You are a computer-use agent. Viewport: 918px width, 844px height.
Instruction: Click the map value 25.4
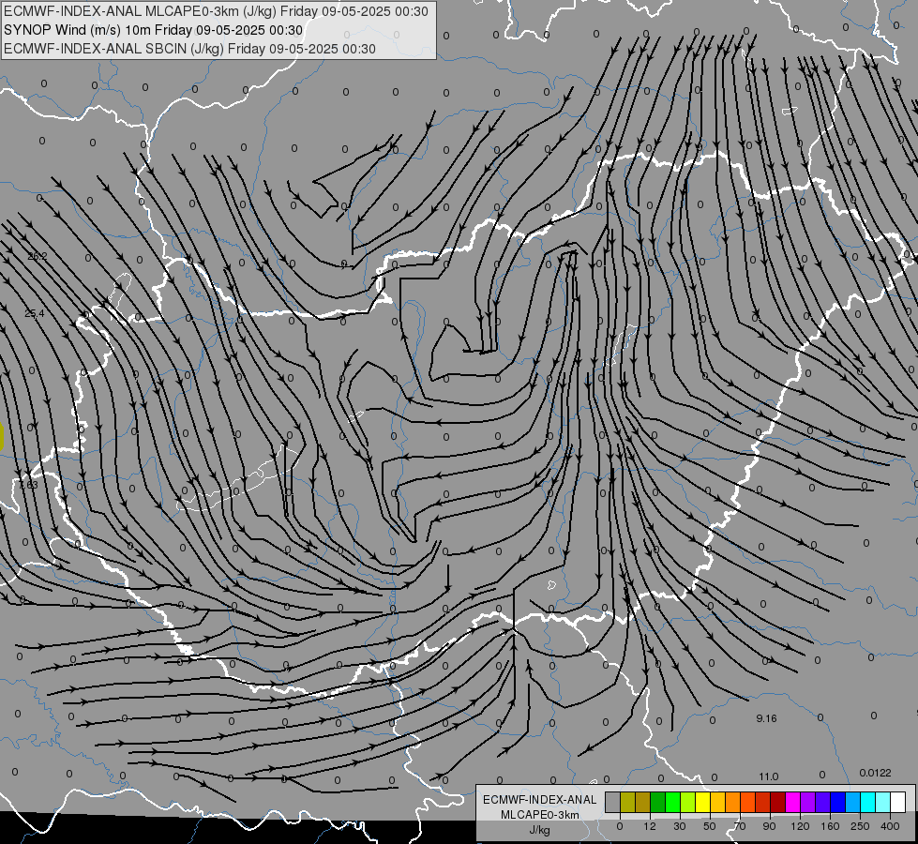35,313
